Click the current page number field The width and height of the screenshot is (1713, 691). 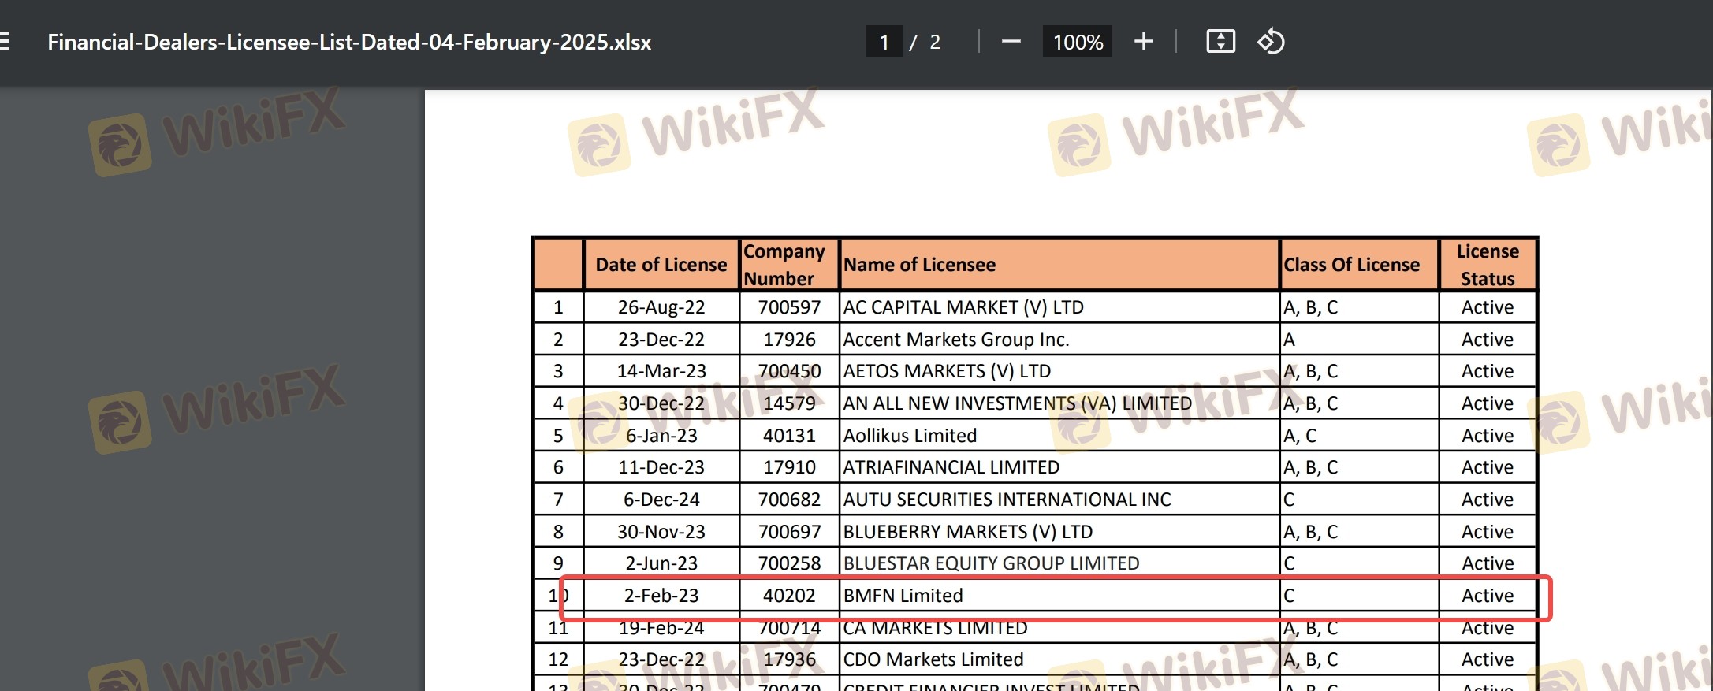pyautogui.click(x=884, y=42)
